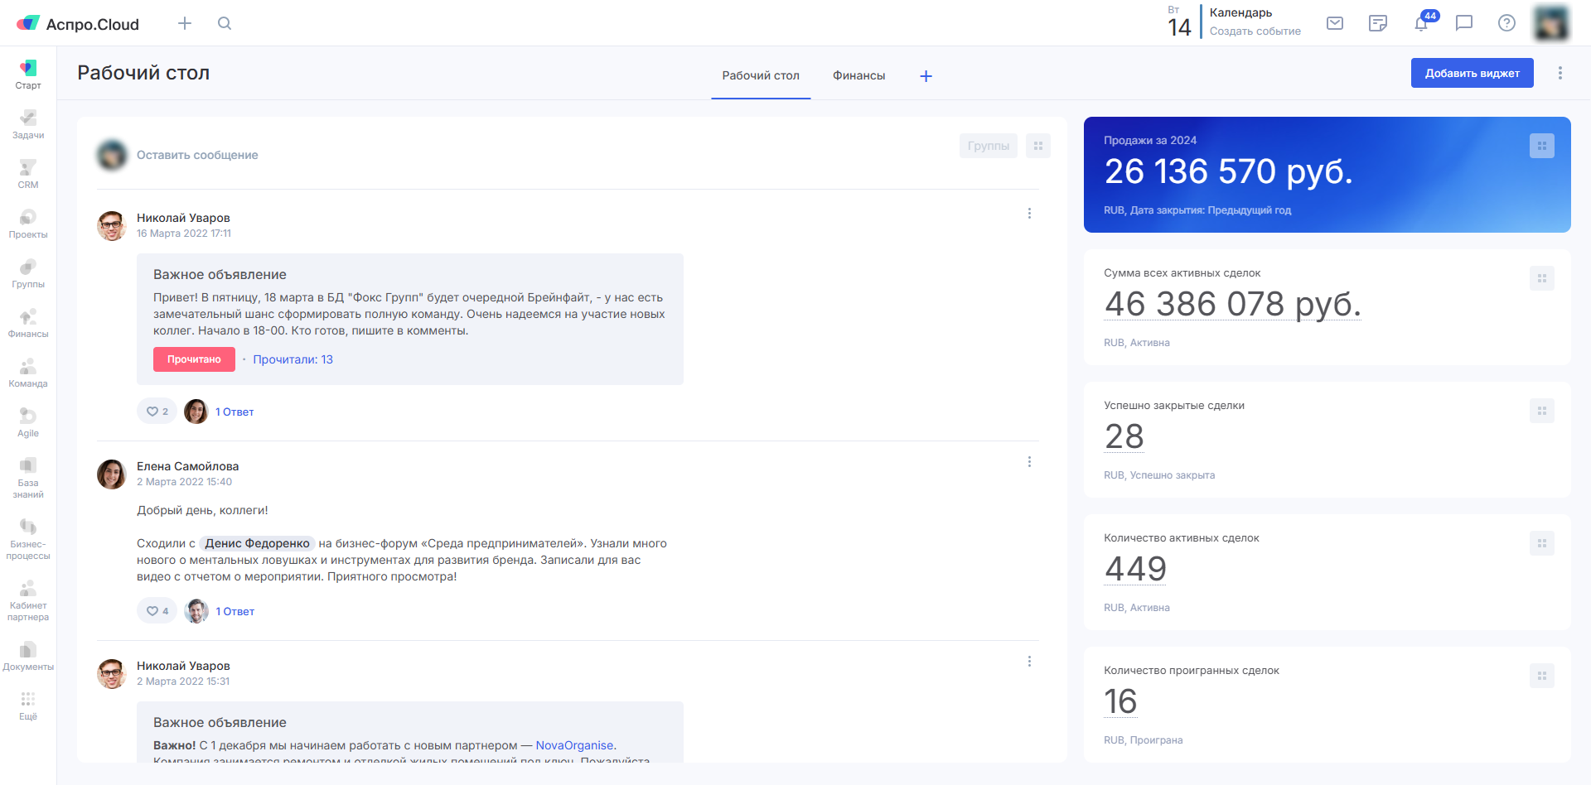
Task: Like the 16 Марта post (2 likes)
Action: tap(157, 412)
